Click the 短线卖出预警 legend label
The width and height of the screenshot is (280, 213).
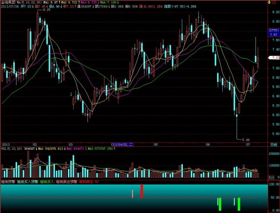coord(66,182)
